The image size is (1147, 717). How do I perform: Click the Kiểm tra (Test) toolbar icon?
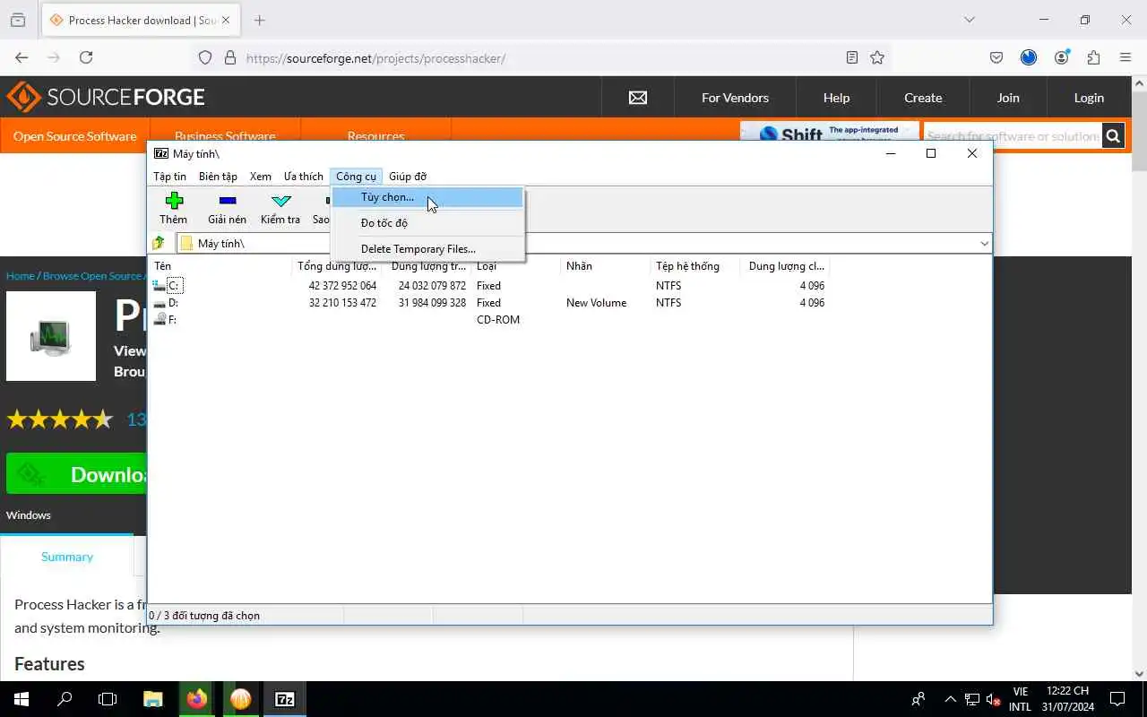tap(280, 201)
